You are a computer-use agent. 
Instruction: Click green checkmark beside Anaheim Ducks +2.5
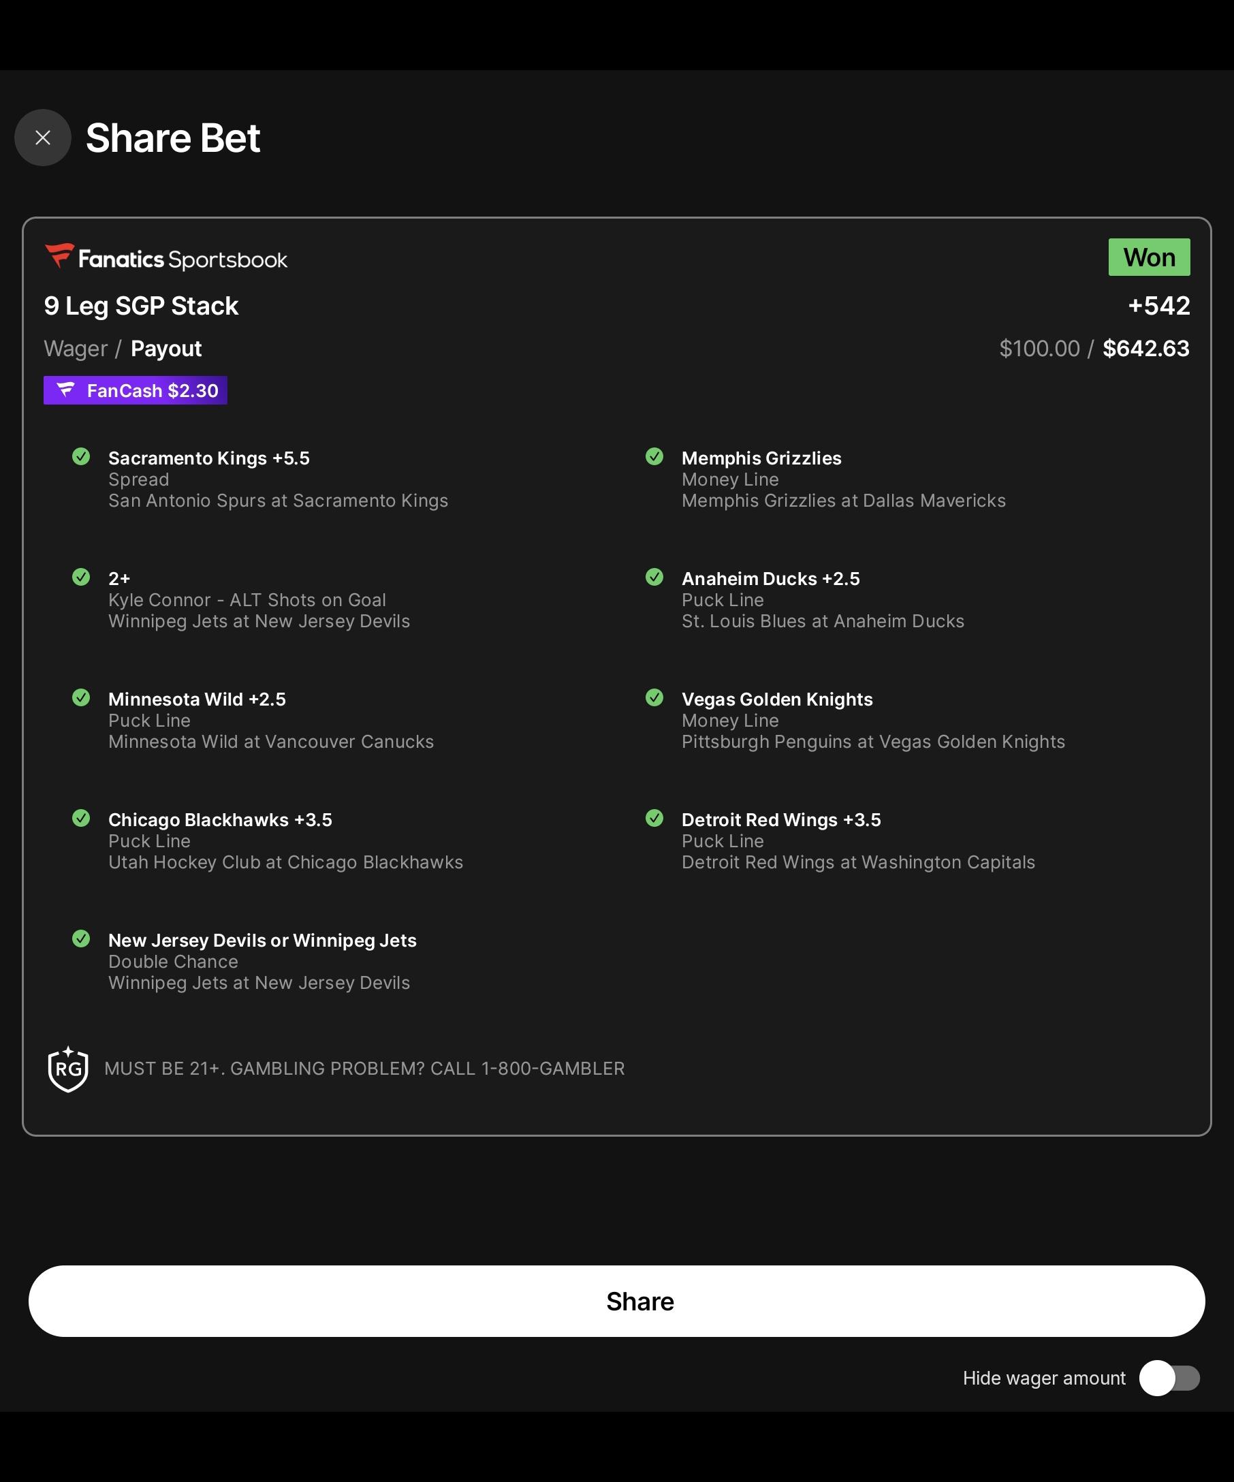pos(654,578)
